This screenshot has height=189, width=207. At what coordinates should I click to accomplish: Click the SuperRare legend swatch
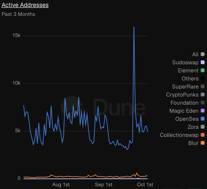[x=202, y=86]
